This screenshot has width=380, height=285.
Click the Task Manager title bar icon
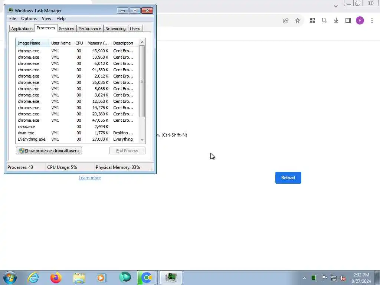[10, 10]
